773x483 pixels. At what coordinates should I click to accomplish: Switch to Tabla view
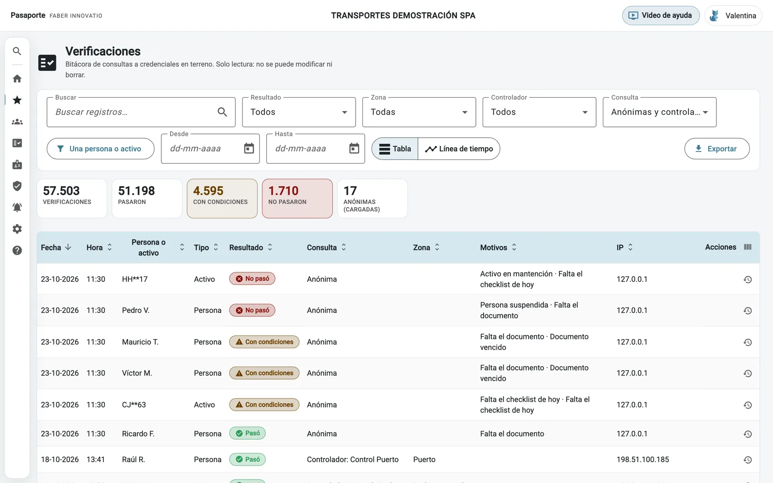[x=395, y=149]
